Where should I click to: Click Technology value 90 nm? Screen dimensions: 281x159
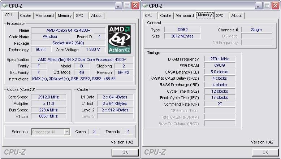pos(41,49)
